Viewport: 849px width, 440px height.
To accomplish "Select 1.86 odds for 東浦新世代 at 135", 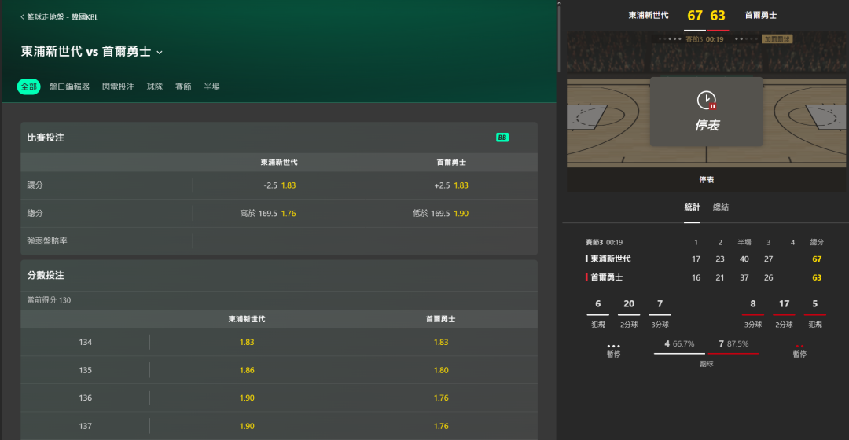I will (x=247, y=370).
